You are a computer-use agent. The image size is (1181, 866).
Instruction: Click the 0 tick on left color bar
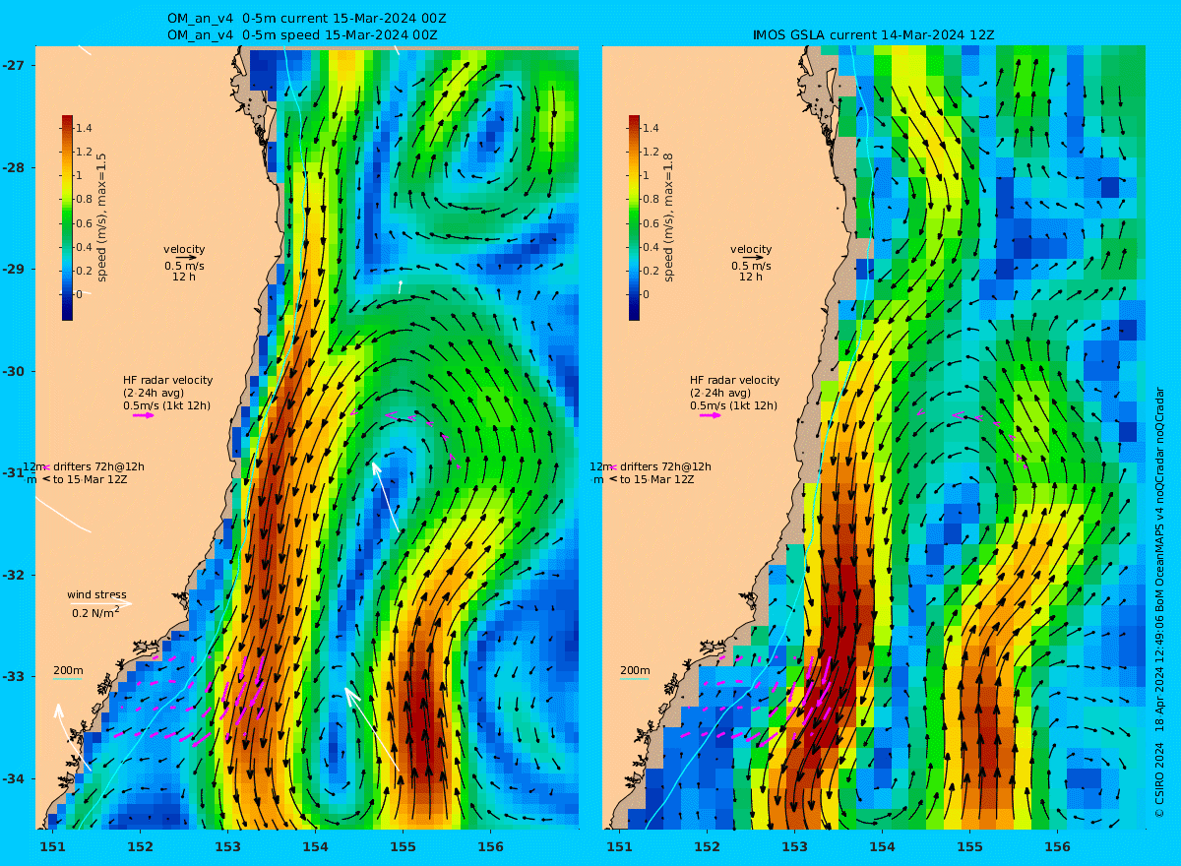pyautogui.click(x=80, y=294)
